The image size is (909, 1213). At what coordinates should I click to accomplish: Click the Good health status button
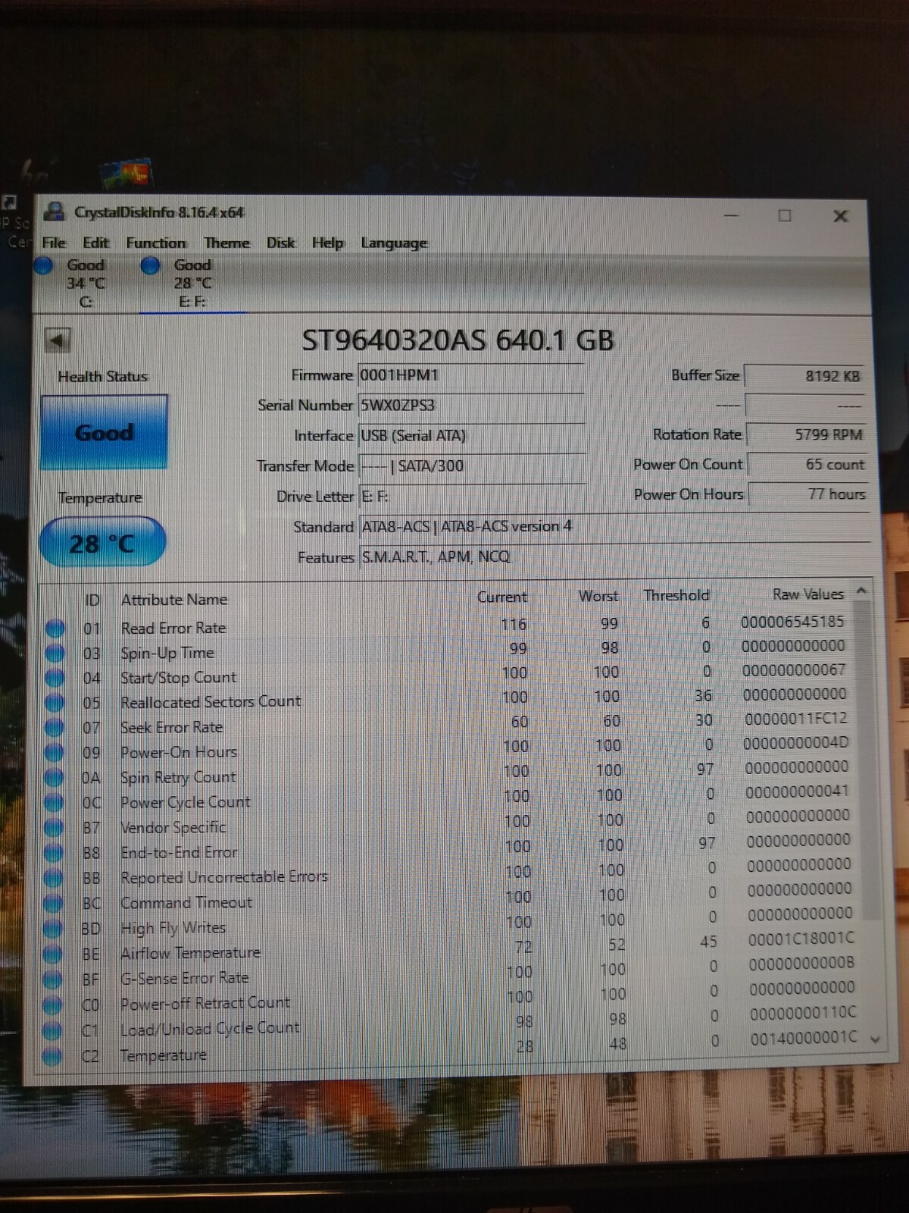point(104,432)
